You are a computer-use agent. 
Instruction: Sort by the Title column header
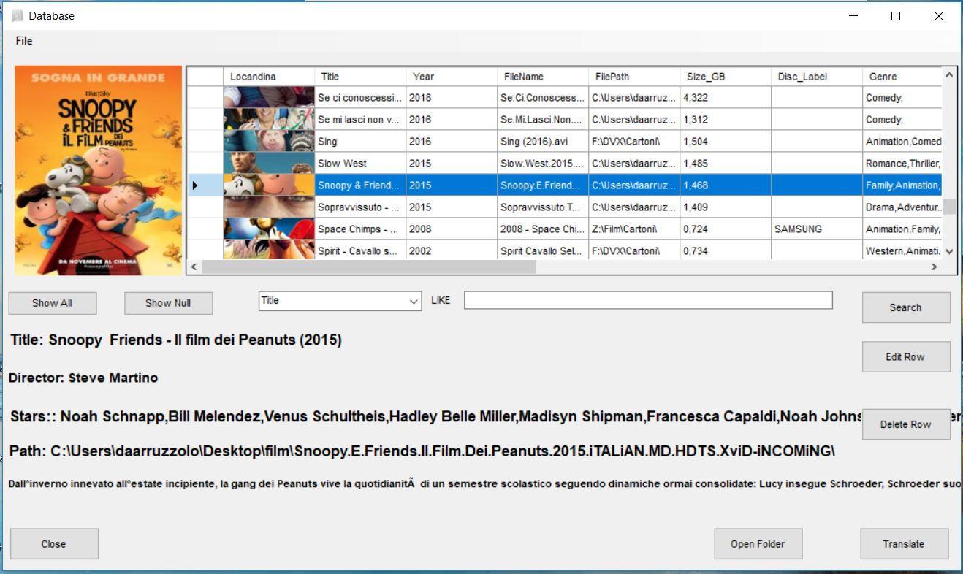pyautogui.click(x=360, y=77)
